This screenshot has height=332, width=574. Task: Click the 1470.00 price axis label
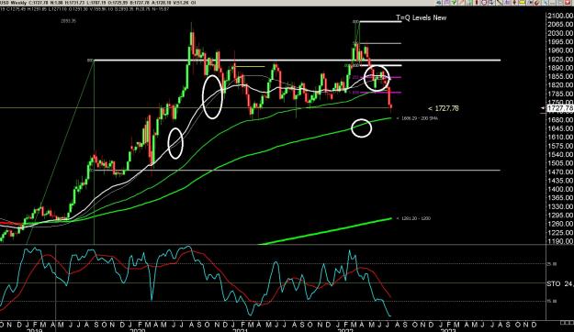coord(560,172)
